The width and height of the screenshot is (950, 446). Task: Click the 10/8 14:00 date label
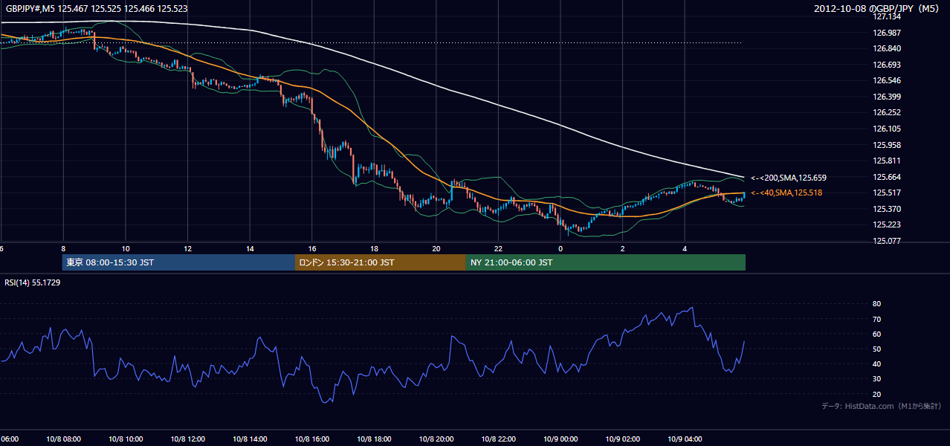tap(250, 439)
